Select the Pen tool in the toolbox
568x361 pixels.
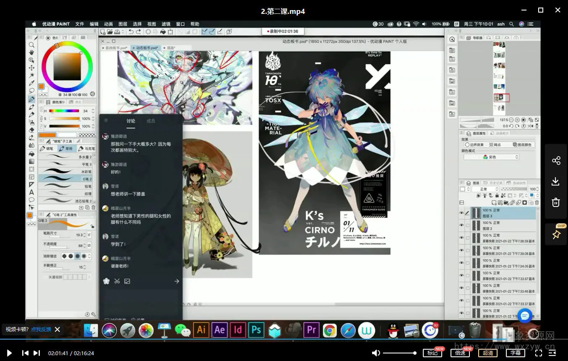coord(31,99)
